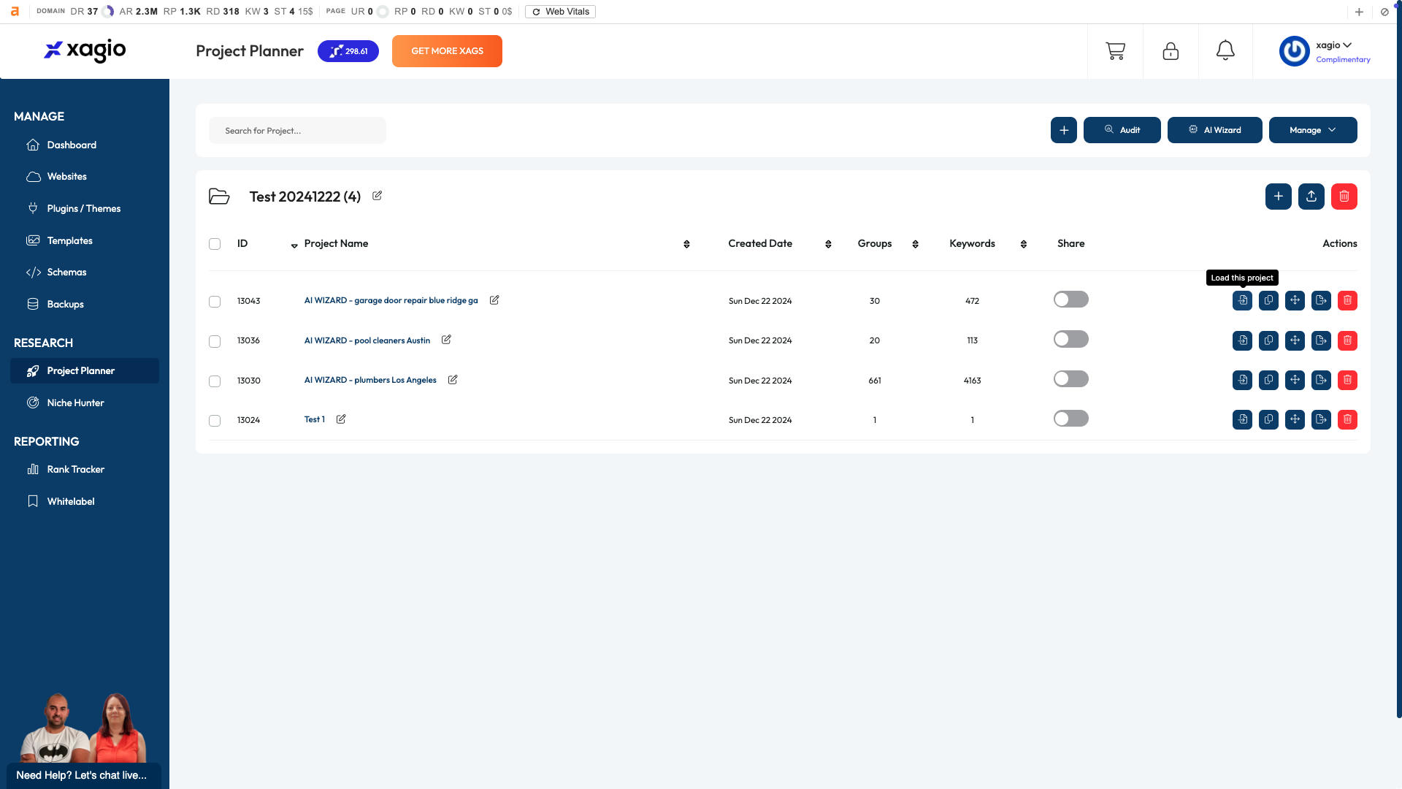Viewport: 1402px width, 789px height.
Task: Upload into the Test 20241222 folder
Action: [x=1311, y=197]
